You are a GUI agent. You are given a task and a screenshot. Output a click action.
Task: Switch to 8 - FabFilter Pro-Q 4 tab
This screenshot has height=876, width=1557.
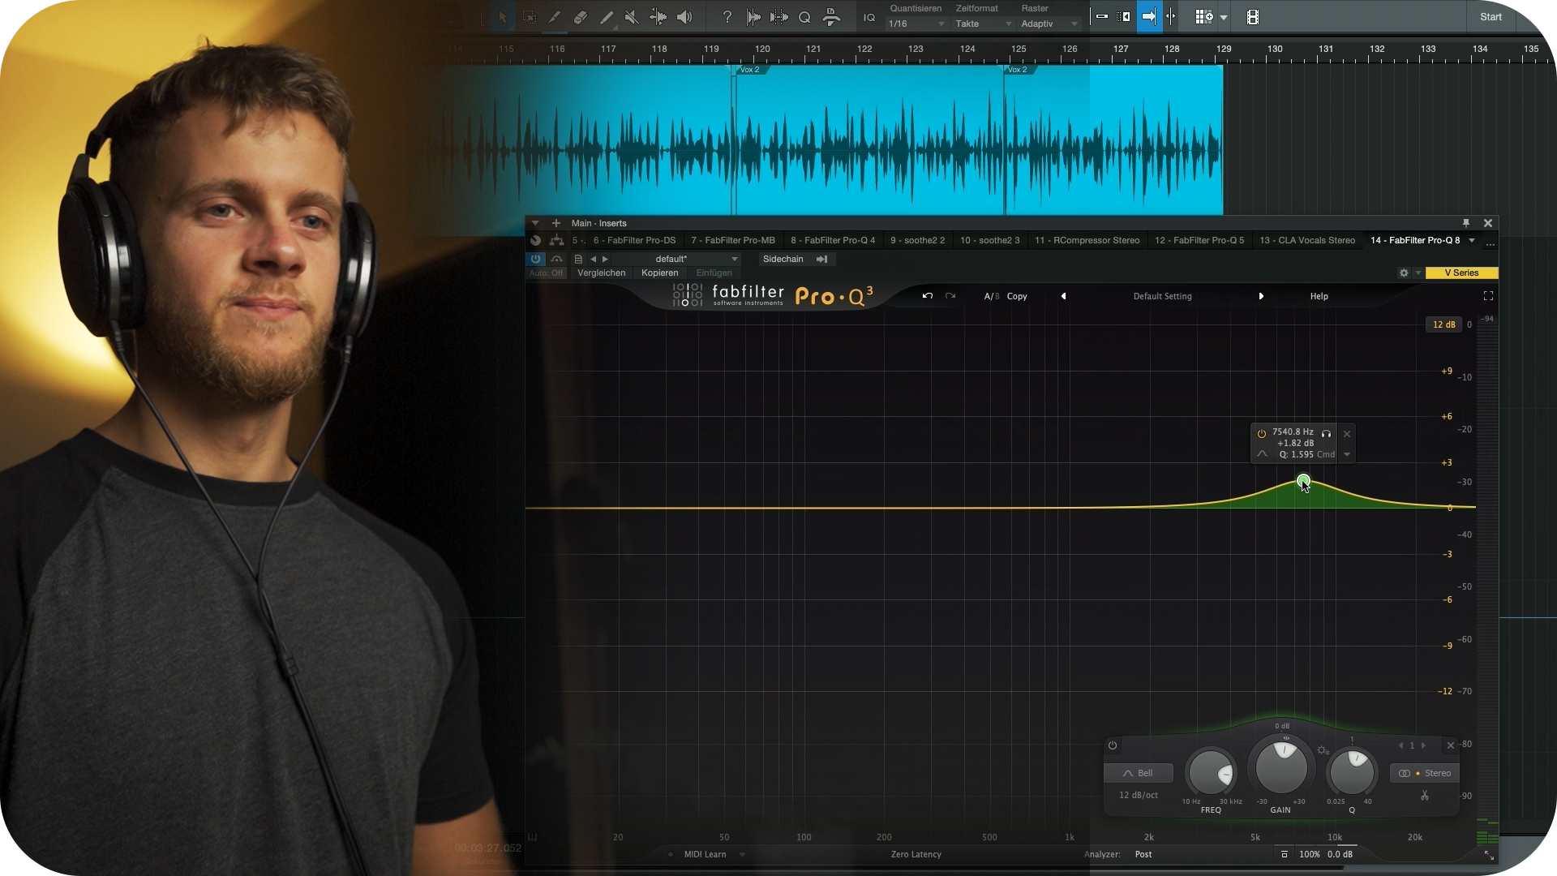pos(833,241)
